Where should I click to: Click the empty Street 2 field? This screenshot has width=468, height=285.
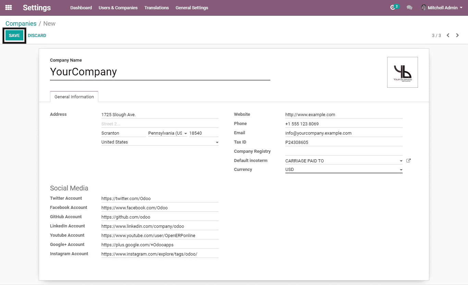point(160,124)
